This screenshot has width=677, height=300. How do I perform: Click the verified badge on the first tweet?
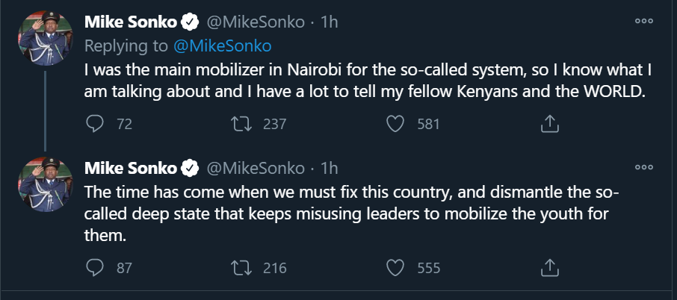[190, 22]
